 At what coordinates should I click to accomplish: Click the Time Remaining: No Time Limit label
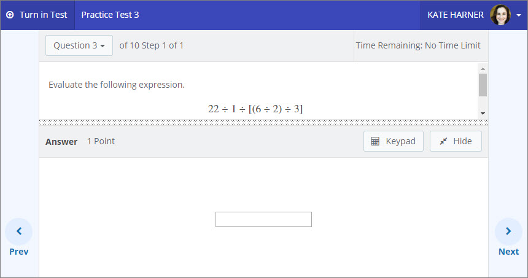[418, 45]
